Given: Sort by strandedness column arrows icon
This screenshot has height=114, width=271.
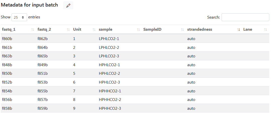Looking at the screenshot, I should tap(239, 30).
